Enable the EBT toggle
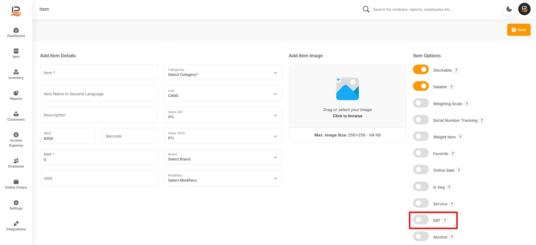Screen dimensions: 536x245 [421, 220]
